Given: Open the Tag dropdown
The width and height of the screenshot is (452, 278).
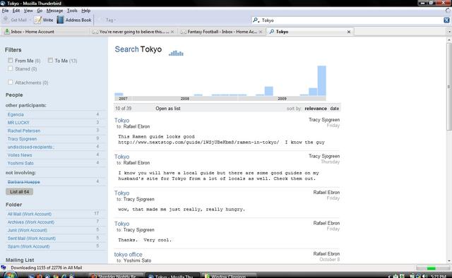Looking at the screenshot, I should (x=110, y=20).
